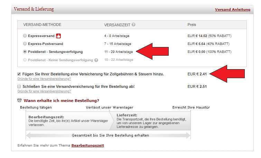Click the thumbs-up icon beside Expressversand
This screenshot has width=261, height=158.
click(x=58, y=36)
